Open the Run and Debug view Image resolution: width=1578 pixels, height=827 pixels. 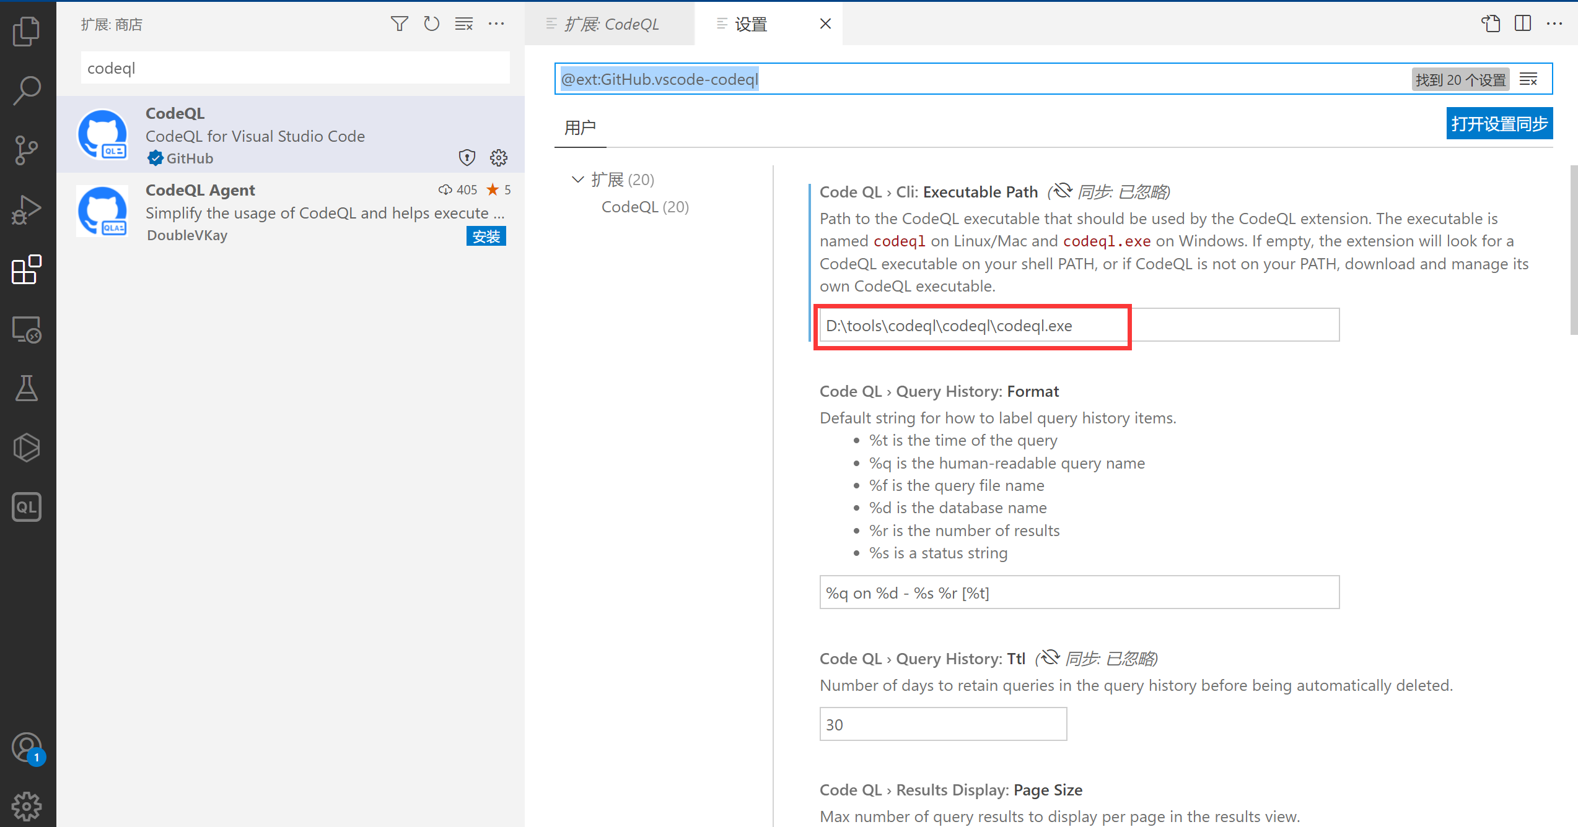pyautogui.click(x=27, y=210)
